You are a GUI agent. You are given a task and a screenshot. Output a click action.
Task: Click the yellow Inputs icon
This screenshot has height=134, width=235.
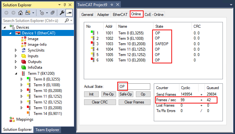24,56
